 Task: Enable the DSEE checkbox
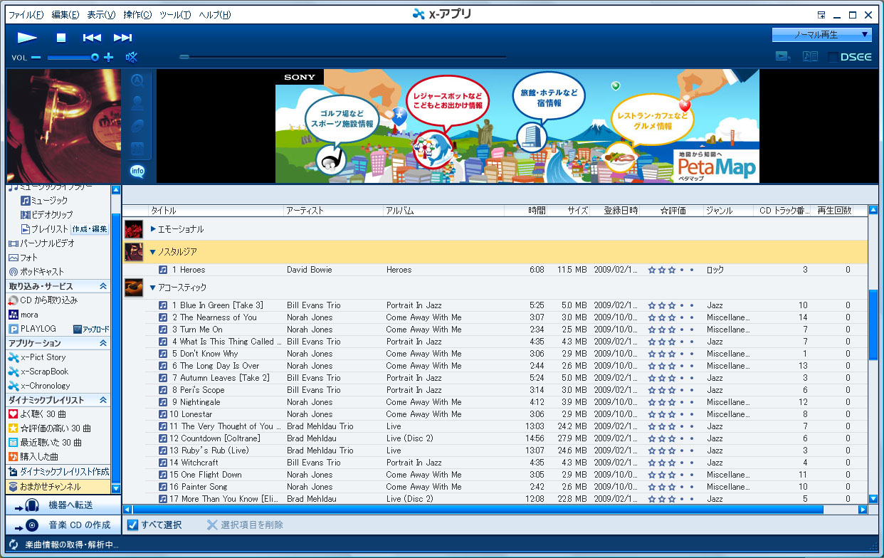833,57
